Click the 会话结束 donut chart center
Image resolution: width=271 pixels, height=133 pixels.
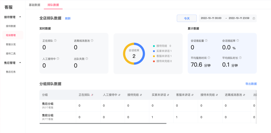pyautogui.click(x=134, y=54)
